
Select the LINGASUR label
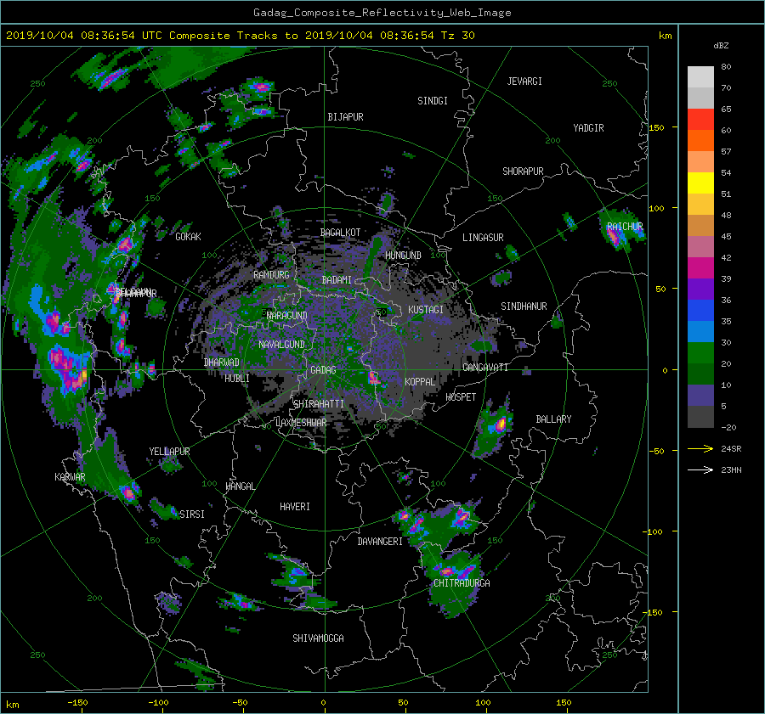pyautogui.click(x=483, y=238)
